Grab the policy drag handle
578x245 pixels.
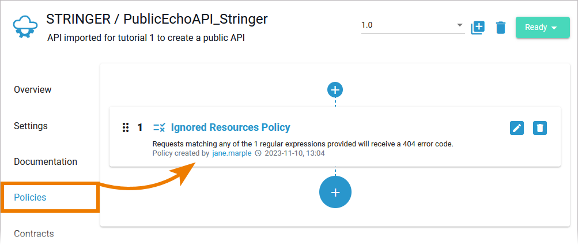[x=125, y=127]
